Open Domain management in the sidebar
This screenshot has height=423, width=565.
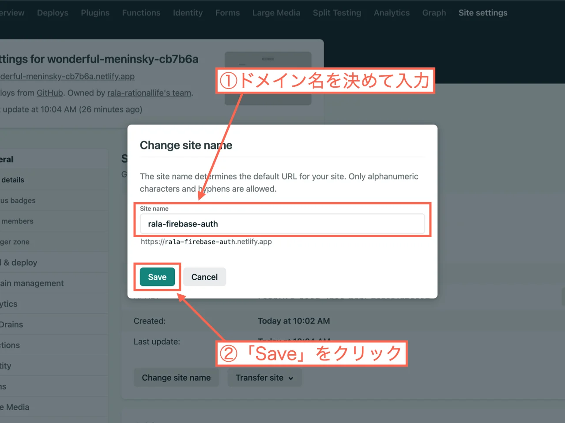click(x=32, y=283)
